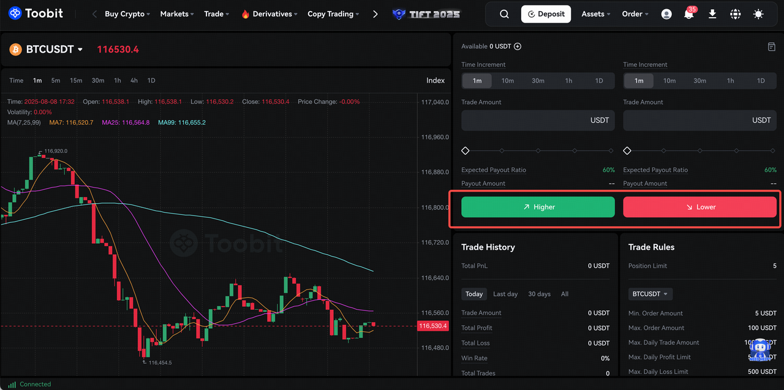Viewport: 784px width, 390px height.
Task: Expand the Trade menu
Action: click(217, 14)
